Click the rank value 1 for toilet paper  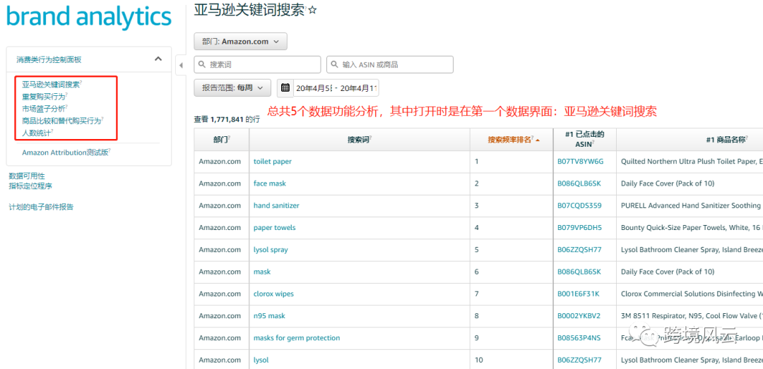[477, 162]
